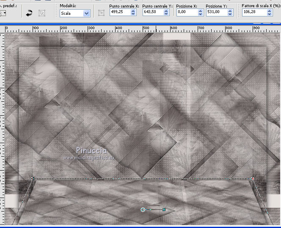Decrease Punto centrale Y with down arrow
This screenshot has width=281, height=228.
[x=166, y=14]
